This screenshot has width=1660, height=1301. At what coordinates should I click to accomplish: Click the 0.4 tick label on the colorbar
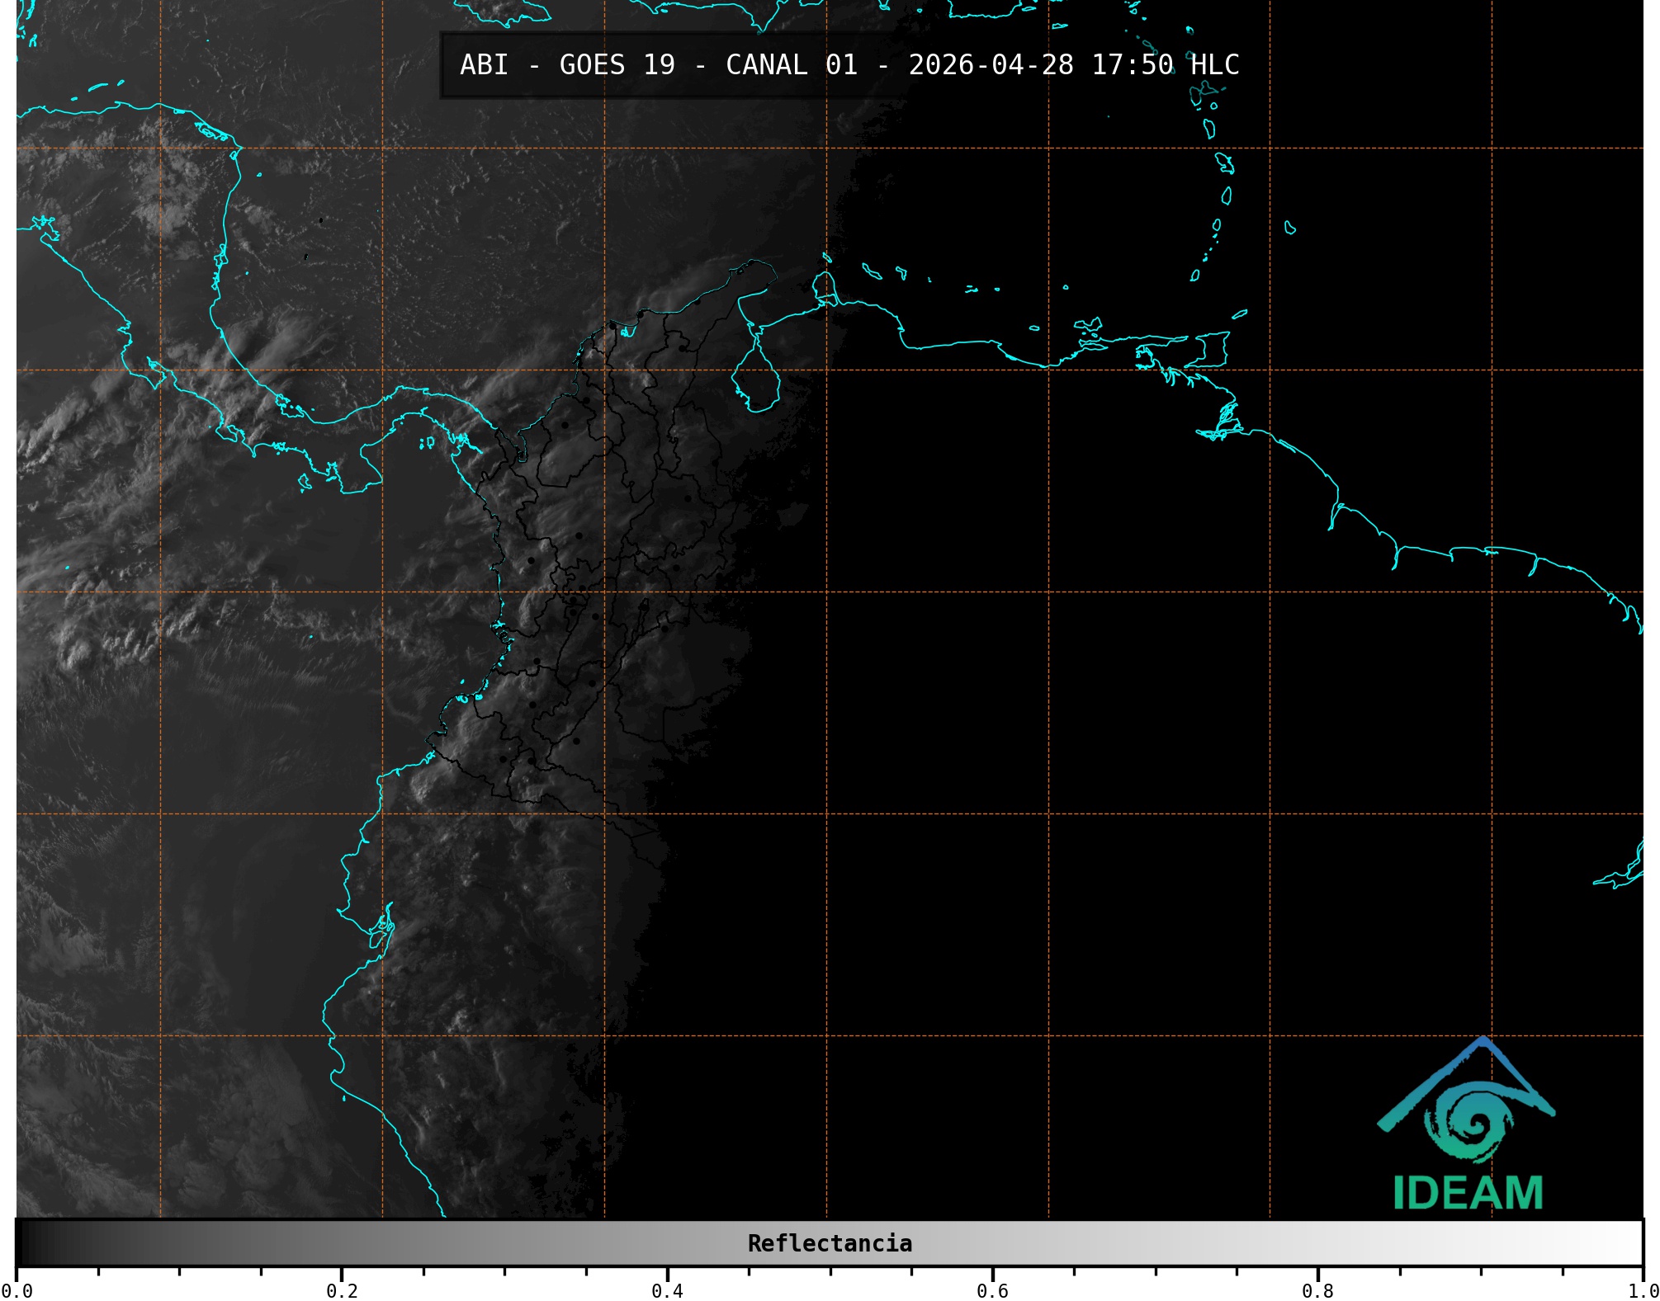tap(667, 1291)
